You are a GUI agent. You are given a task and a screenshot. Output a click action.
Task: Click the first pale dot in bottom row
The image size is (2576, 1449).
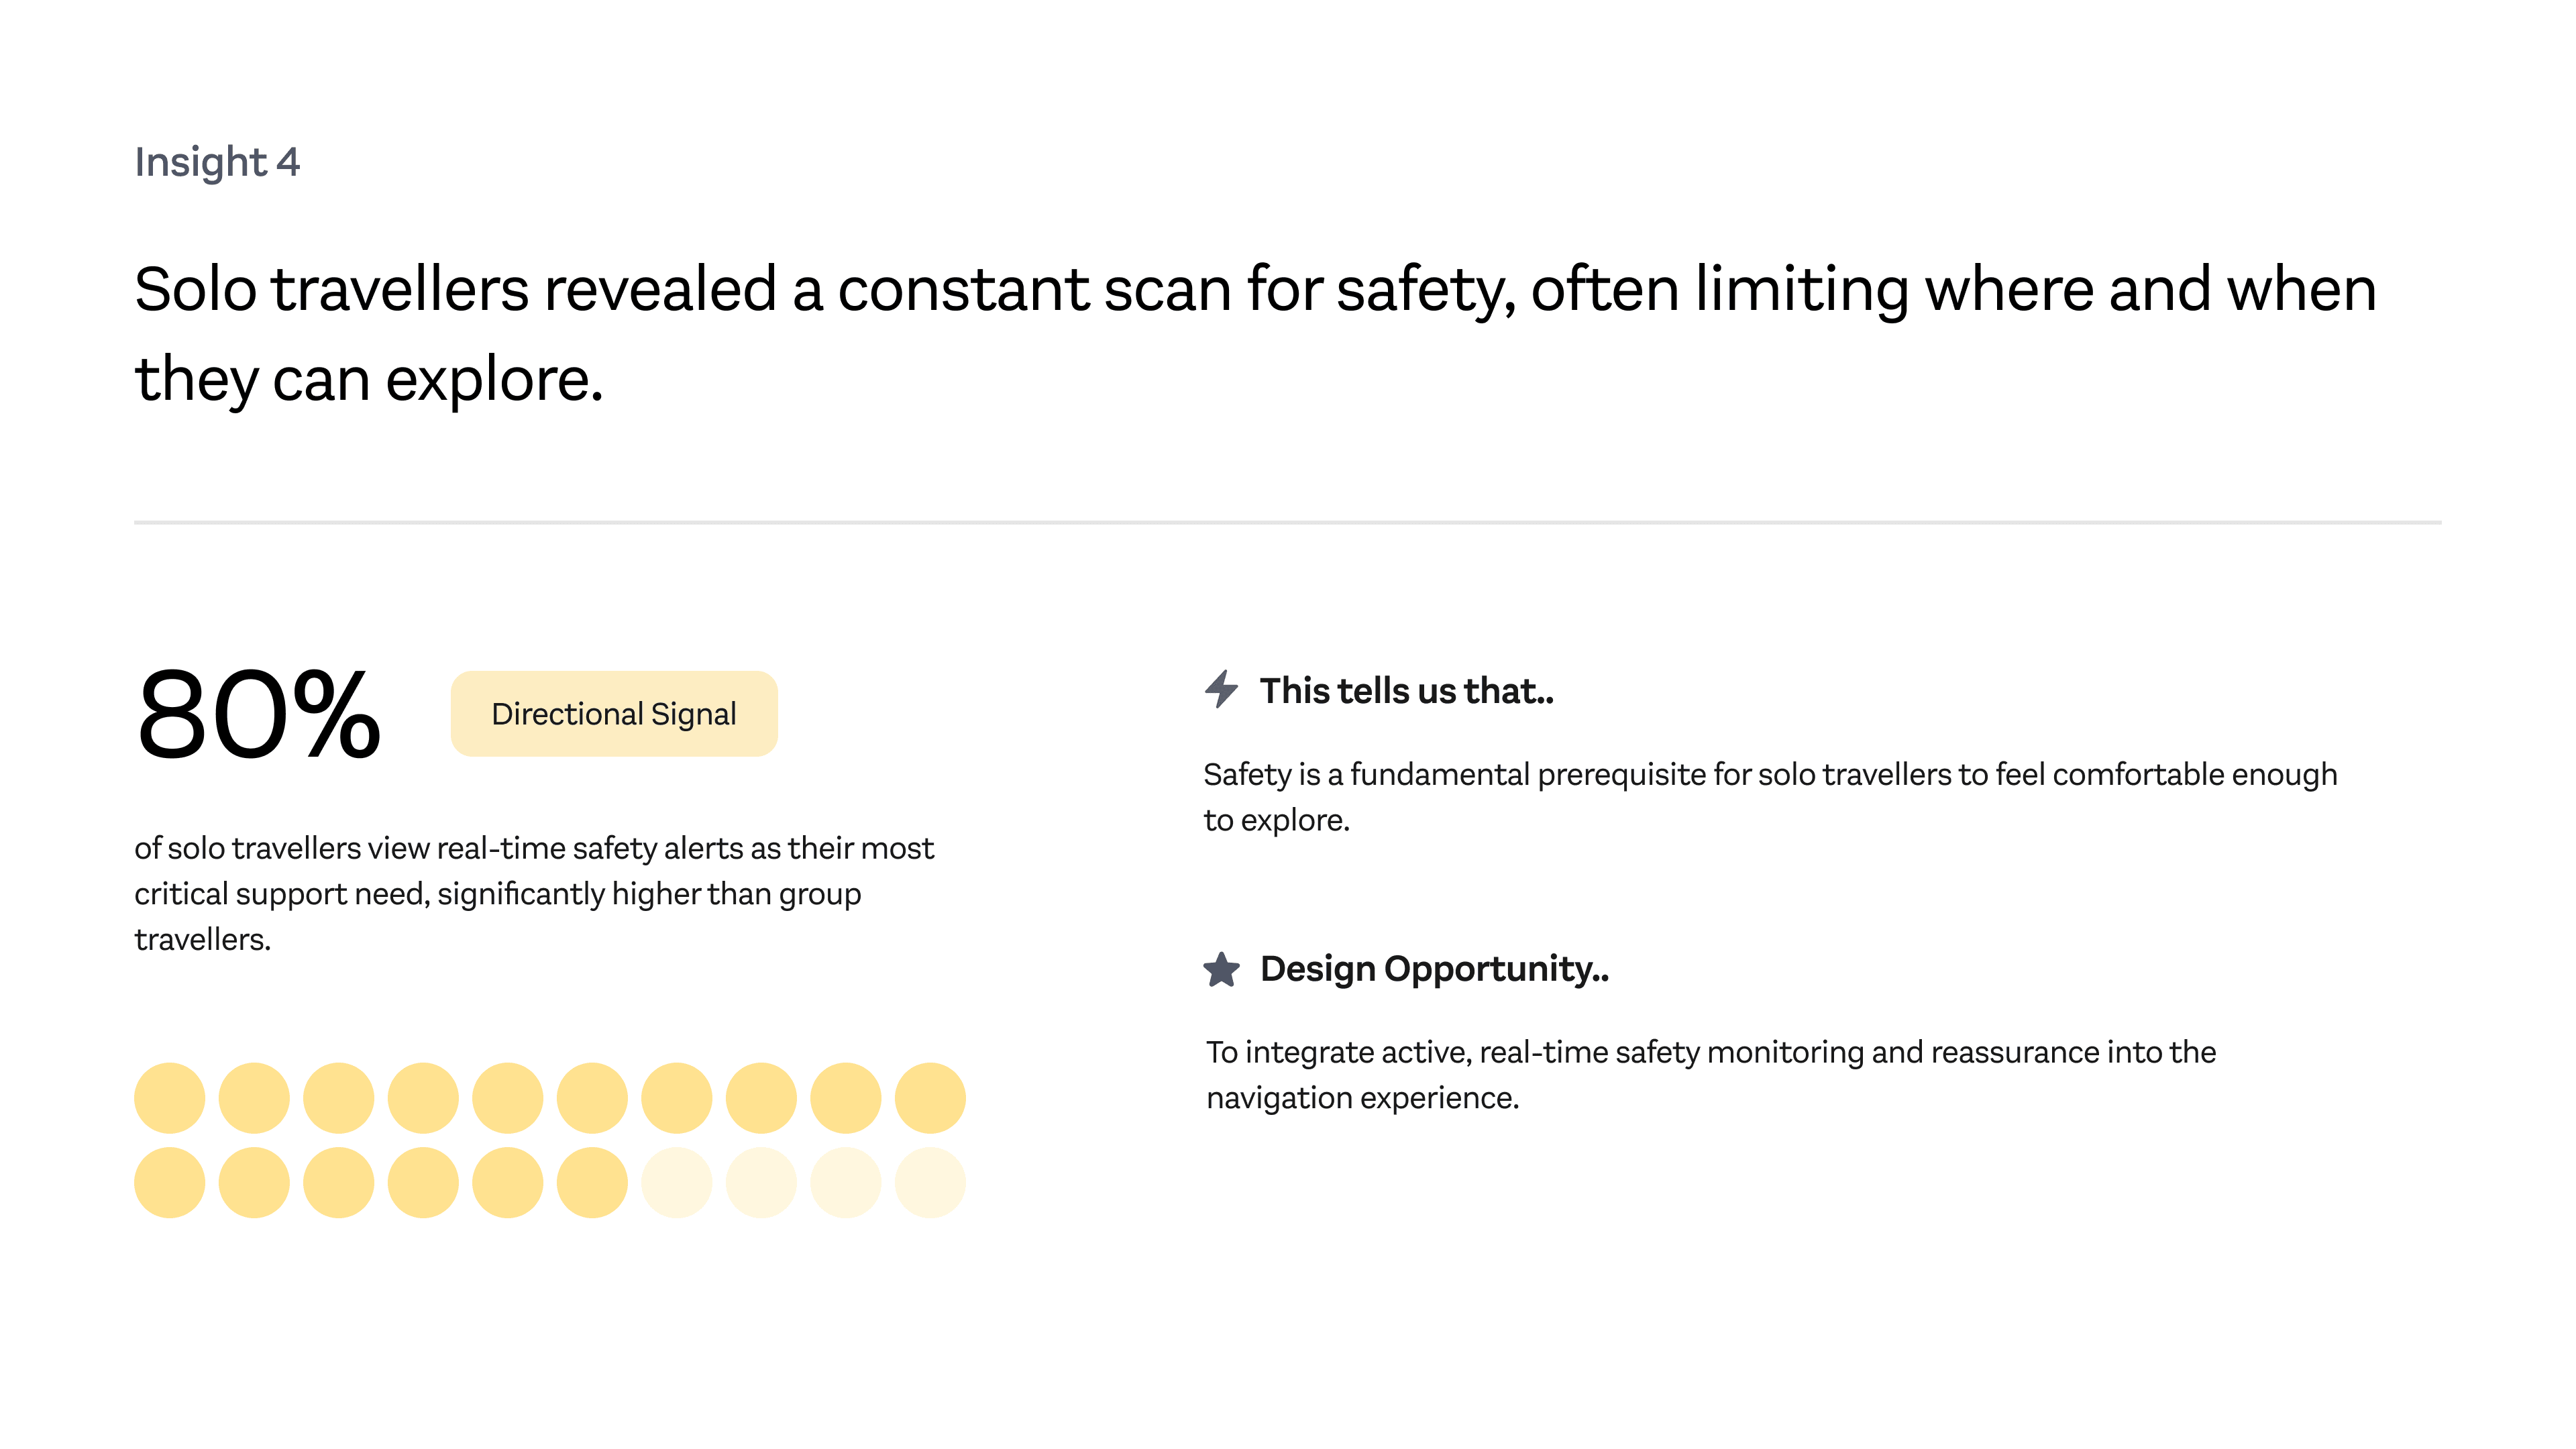click(677, 1183)
